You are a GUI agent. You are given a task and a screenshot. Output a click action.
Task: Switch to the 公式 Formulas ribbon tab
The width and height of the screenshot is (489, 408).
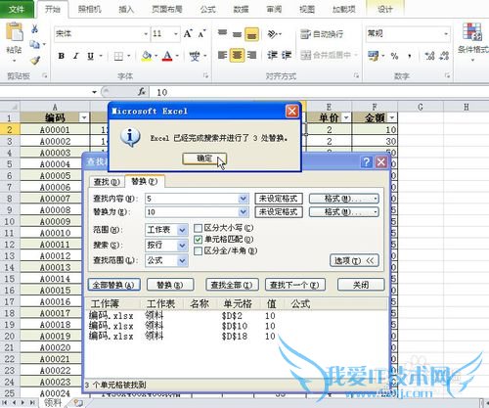pos(208,10)
